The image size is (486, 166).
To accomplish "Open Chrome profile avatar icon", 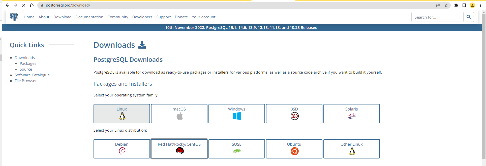I will (x=472, y=5).
